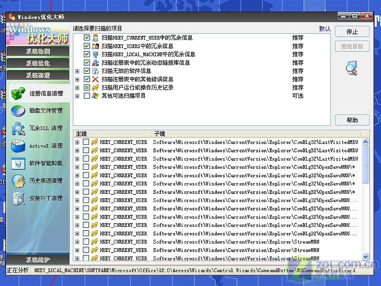Click 子键 column header
Screen dimensions: 381x286
(256, 134)
